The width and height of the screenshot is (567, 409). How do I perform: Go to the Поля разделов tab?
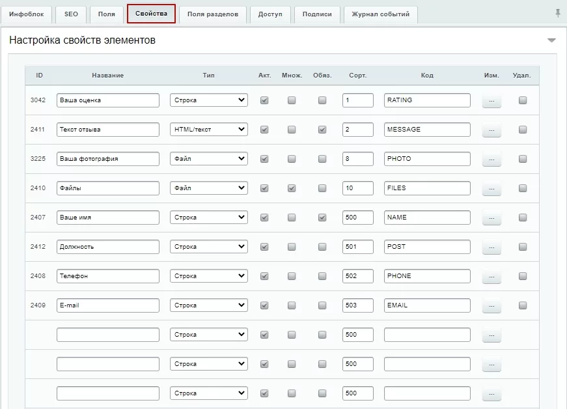[213, 14]
